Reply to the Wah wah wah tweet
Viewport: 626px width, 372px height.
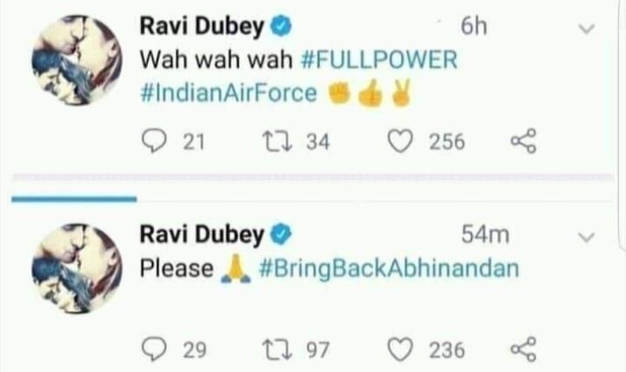[x=155, y=142]
